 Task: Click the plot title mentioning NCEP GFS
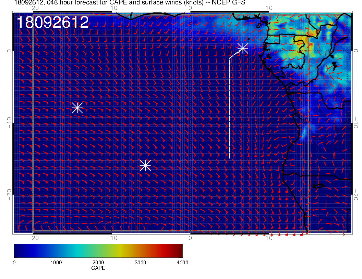tap(130, 3)
